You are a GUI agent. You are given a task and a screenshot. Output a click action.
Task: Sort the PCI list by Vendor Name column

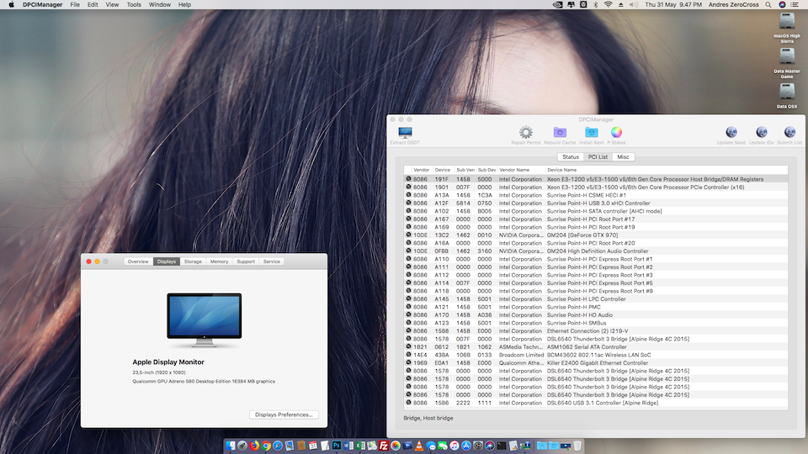pyautogui.click(x=515, y=170)
